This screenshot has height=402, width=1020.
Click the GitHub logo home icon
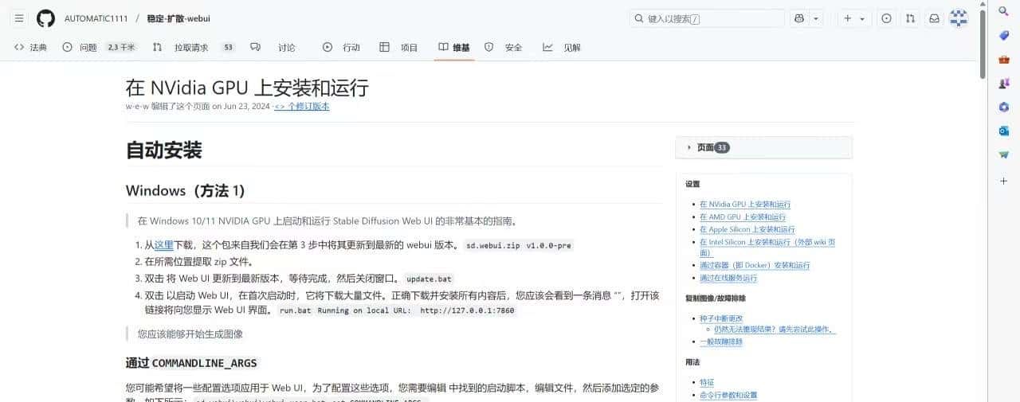pyautogui.click(x=46, y=18)
